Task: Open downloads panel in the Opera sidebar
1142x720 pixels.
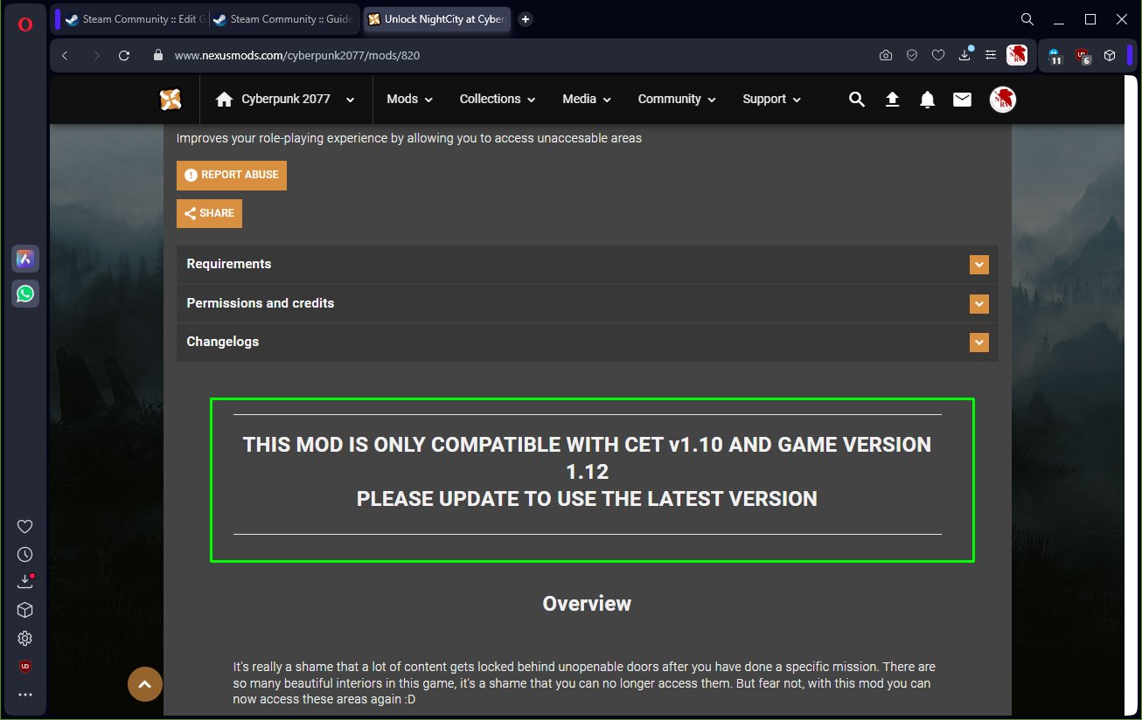Action: (25, 582)
